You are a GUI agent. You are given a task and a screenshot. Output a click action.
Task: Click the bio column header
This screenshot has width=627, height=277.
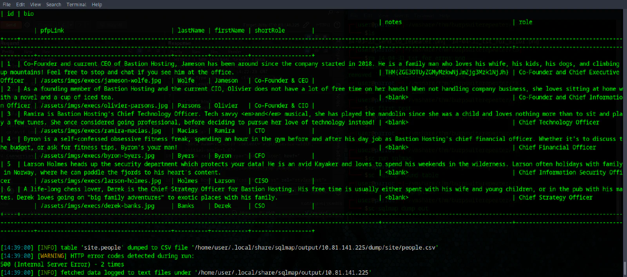tap(29, 14)
